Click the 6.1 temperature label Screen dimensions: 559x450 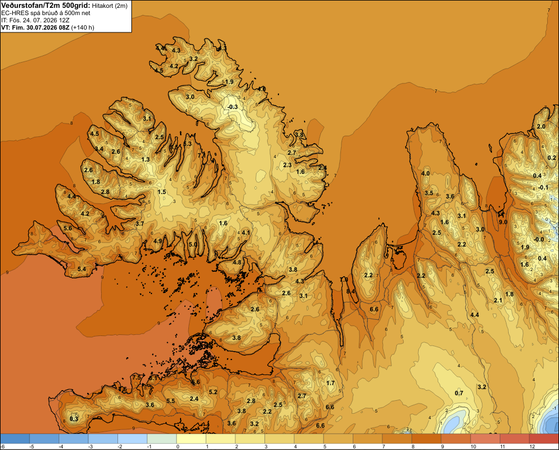pos(153,378)
